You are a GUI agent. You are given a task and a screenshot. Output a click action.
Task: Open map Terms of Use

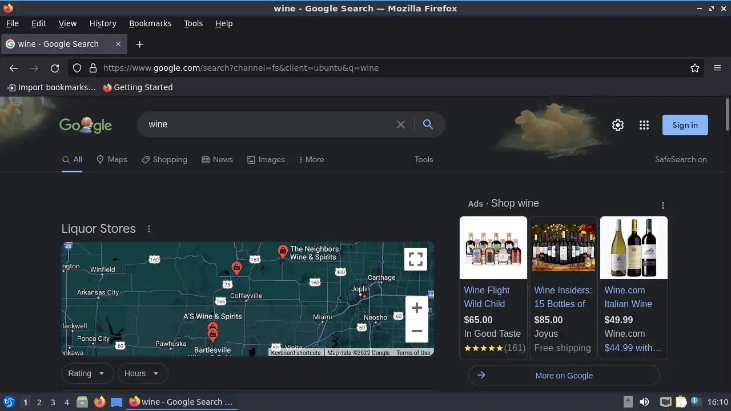413,353
